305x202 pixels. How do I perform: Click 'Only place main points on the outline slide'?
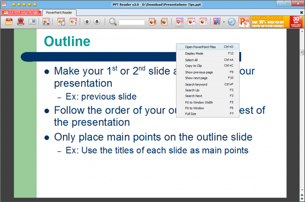[x=153, y=137]
